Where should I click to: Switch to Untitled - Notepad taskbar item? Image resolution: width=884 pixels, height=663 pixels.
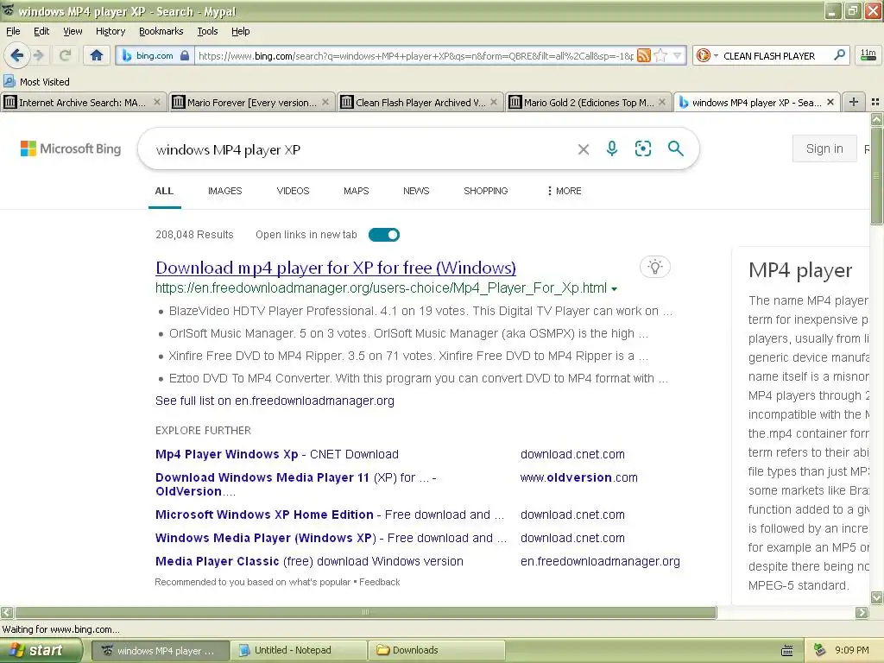coord(299,650)
